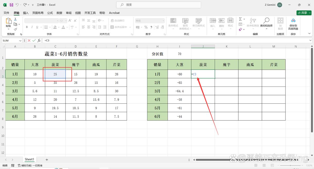314x169 pixels.
Task: Click the Cut scissors icon
Action: (x=15, y=19)
